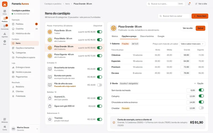The width and height of the screenshot is (213, 133).
Task: Select the Opções e preço tab
Action: [129, 36]
